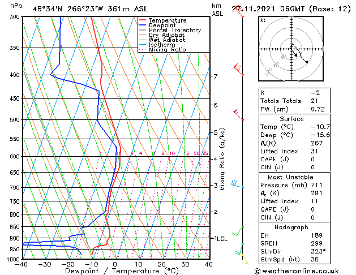Click the '850' hPa pressure level label
356x275 pixels.
click(x=16, y=227)
